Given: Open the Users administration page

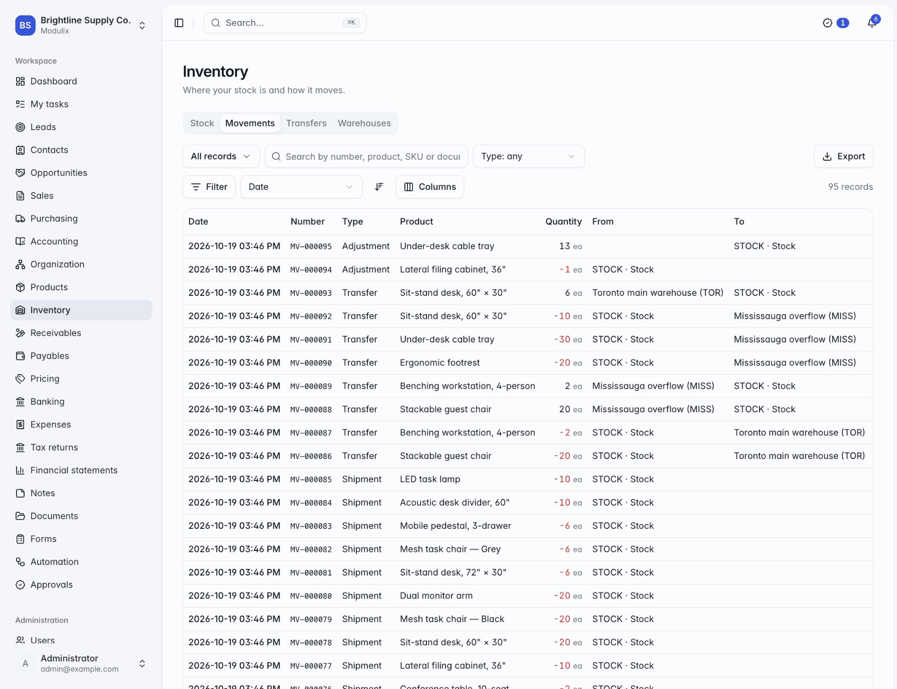Looking at the screenshot, I should (81, 640).
